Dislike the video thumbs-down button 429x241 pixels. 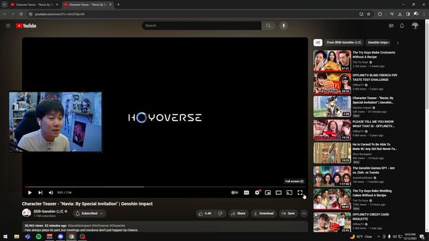[221, 214]
